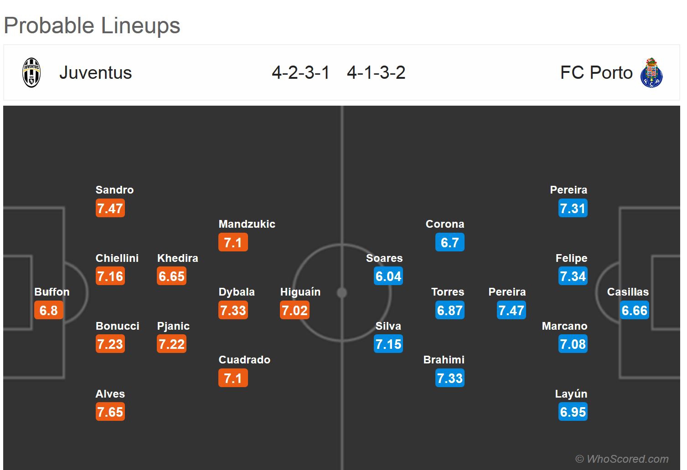Click the Juventus club crest icon
This screenshot has height=470, width=687.
pyautogui.click(x=31, y=73)
